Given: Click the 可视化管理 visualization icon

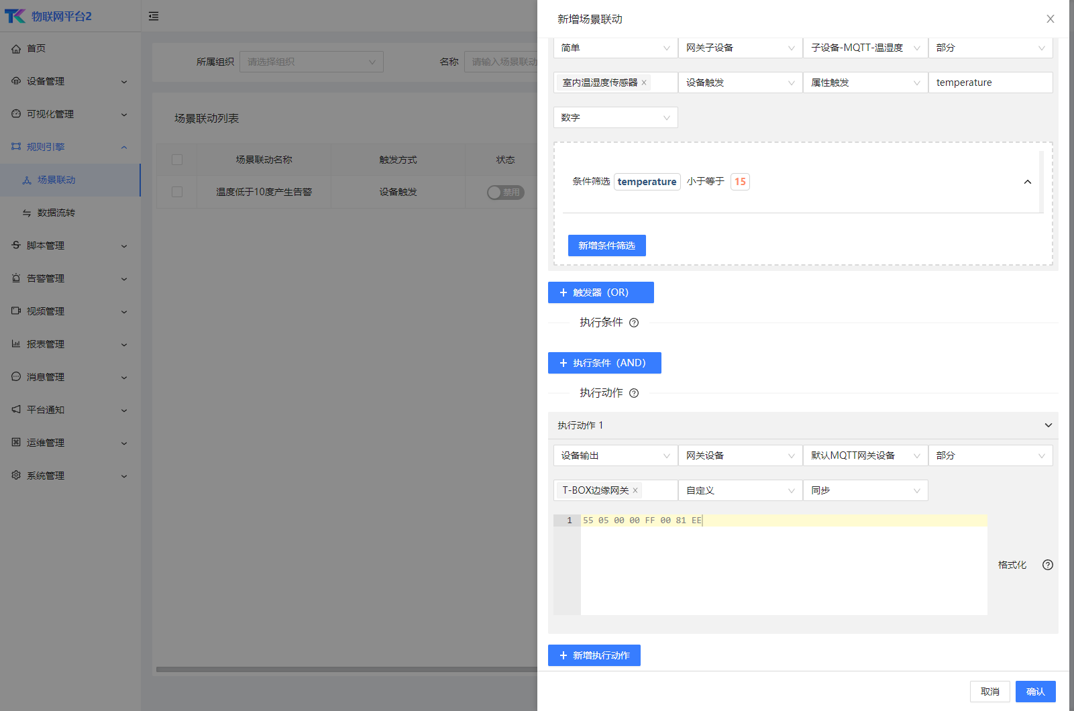Looking at the screenshot, I should [x=16, y=114].
